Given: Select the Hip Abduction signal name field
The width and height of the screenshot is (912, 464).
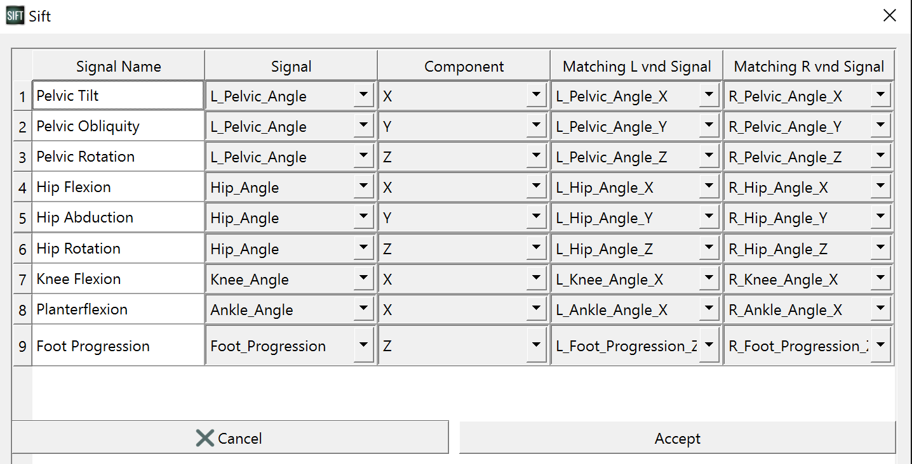Looking at the screenshot, I should [118, 217].
